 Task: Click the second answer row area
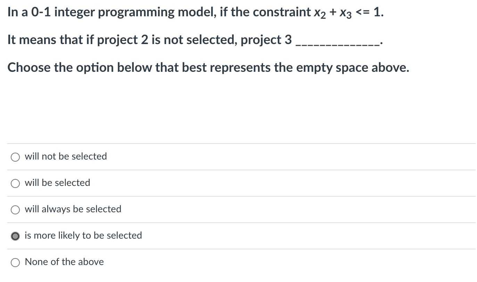[208, 183]
